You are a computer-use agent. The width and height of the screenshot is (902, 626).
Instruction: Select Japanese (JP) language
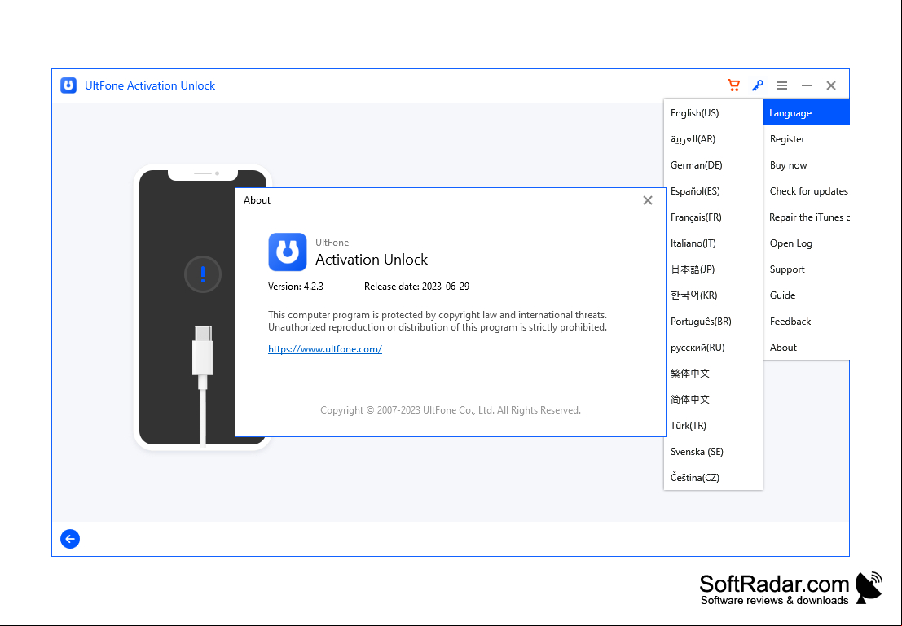[x=713, y=269]
